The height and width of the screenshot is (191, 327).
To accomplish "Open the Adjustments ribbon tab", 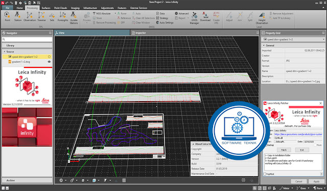I will (x=107, y=8).
